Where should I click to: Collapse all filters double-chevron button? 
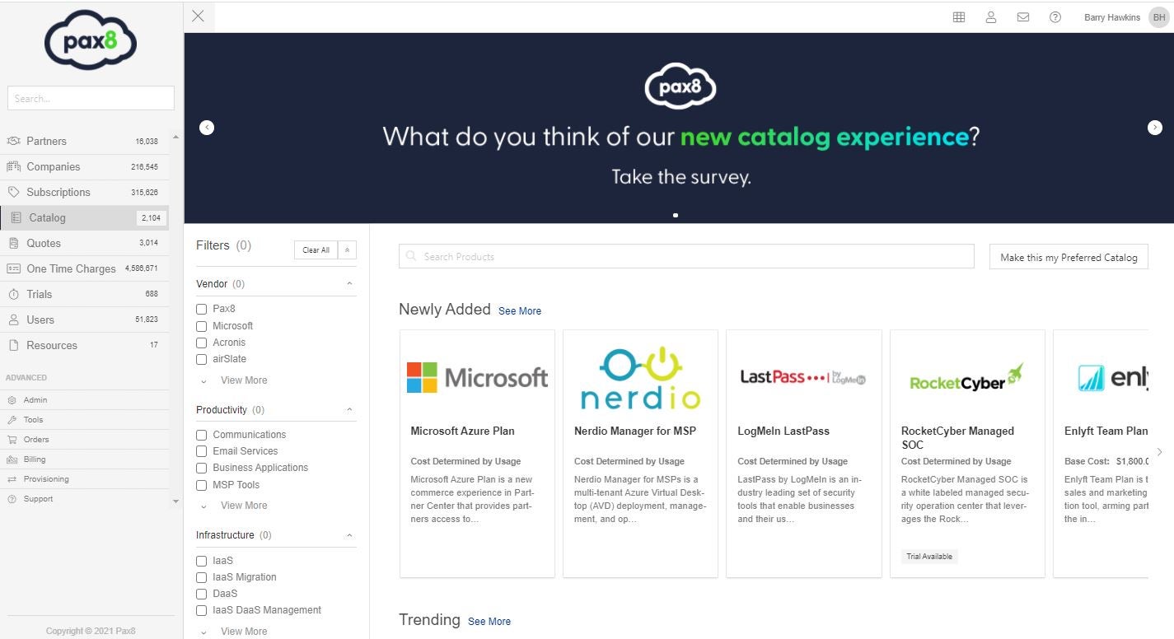tap(347, 250)
